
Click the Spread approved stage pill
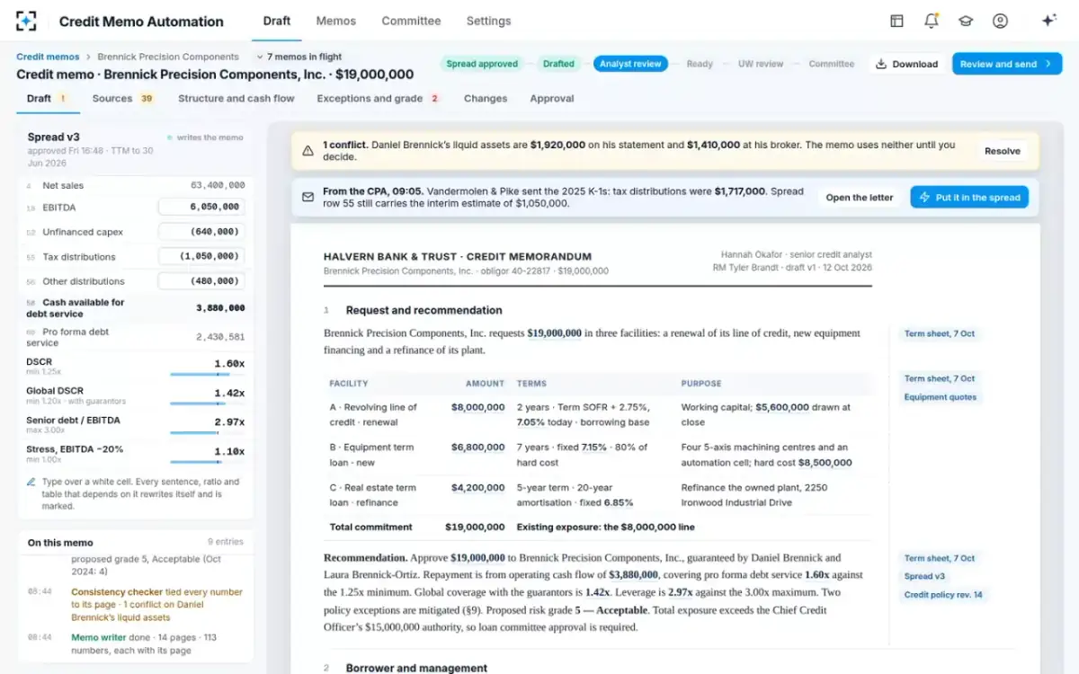482,64
